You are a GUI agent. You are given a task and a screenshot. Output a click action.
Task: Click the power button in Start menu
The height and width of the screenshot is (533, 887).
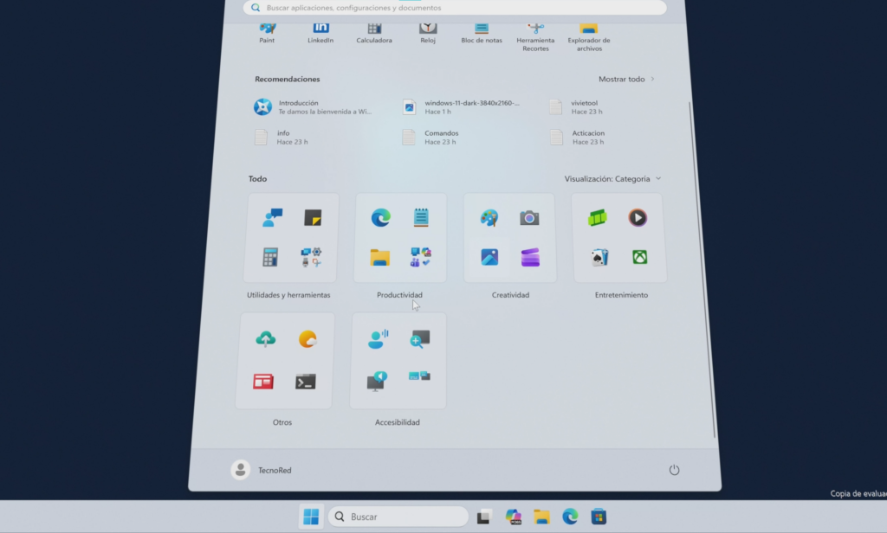click(674, 470)
